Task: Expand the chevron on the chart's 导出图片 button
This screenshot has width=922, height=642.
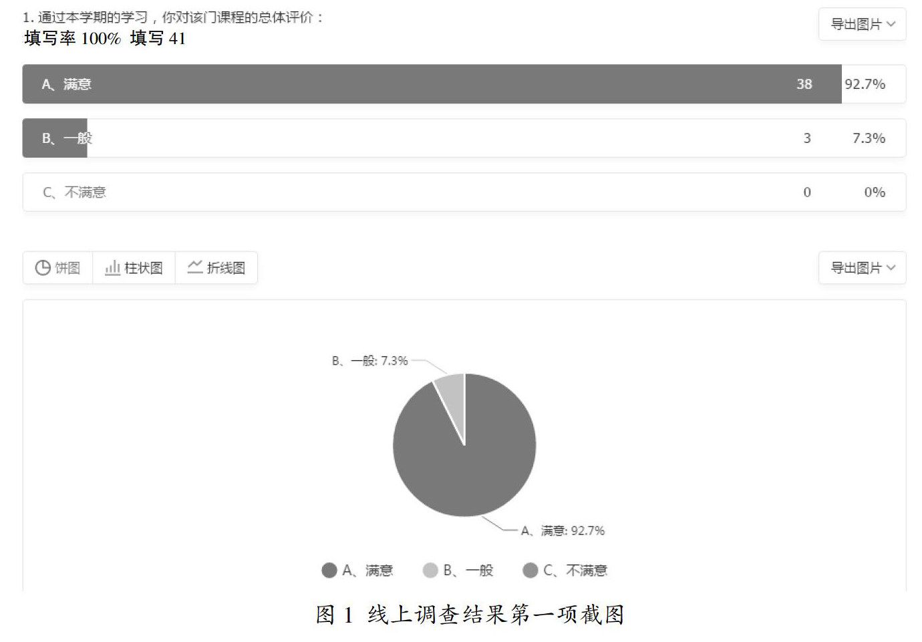Action: click(x=891, y=268)
